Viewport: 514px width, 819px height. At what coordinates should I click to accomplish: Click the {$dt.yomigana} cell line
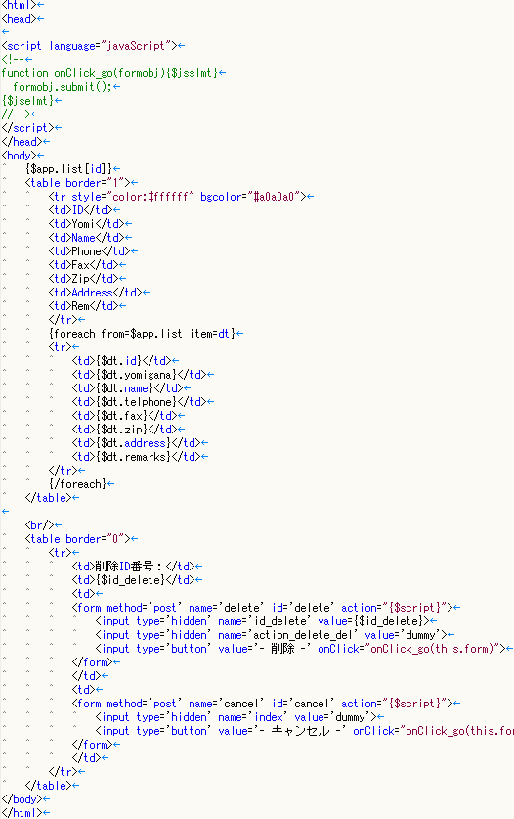point(140,375)
